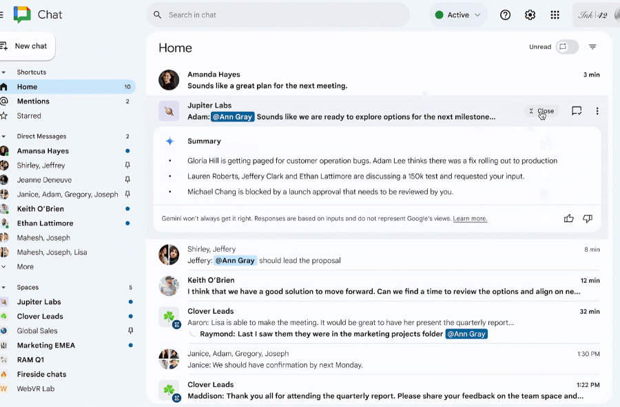This screenshot has width=620, height=407.
Task: Open the Help icon in the top bar
Action: tap(505, 14)
